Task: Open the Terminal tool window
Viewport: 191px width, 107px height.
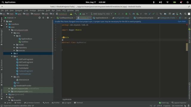Action: click(78, 103)
